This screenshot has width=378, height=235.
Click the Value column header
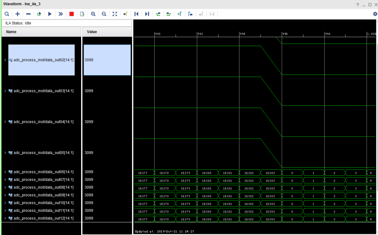click(x=107, y=32)
